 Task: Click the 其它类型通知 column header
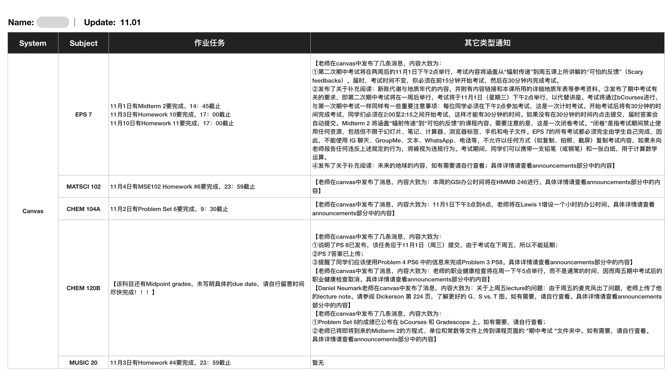[x=487, y=43]
